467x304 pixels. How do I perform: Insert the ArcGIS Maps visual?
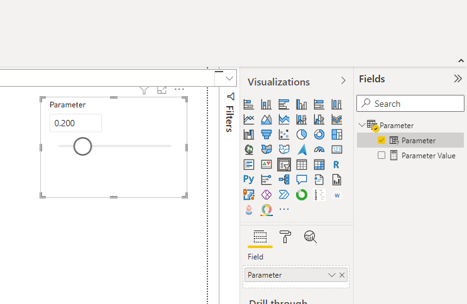pos(249,195)
